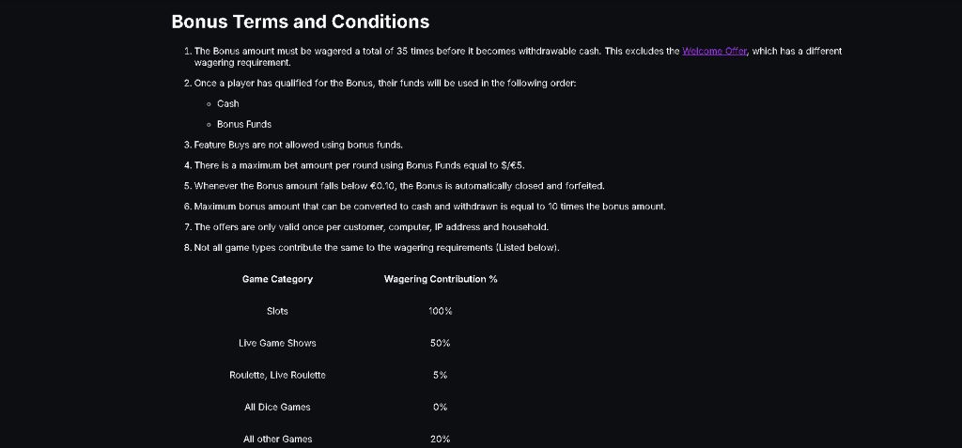Select the Live Game Shows row label
This screenshot has width=962, height=448.
[x=277, y=343]
